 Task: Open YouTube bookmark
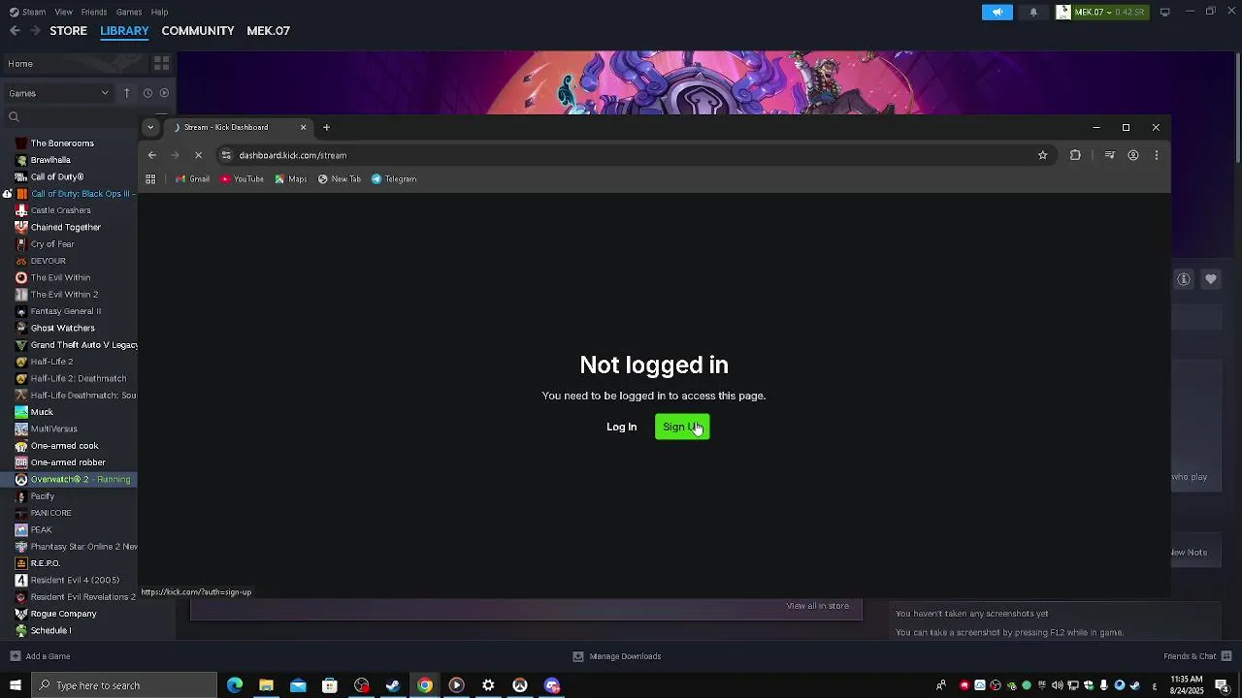(243, 179)
